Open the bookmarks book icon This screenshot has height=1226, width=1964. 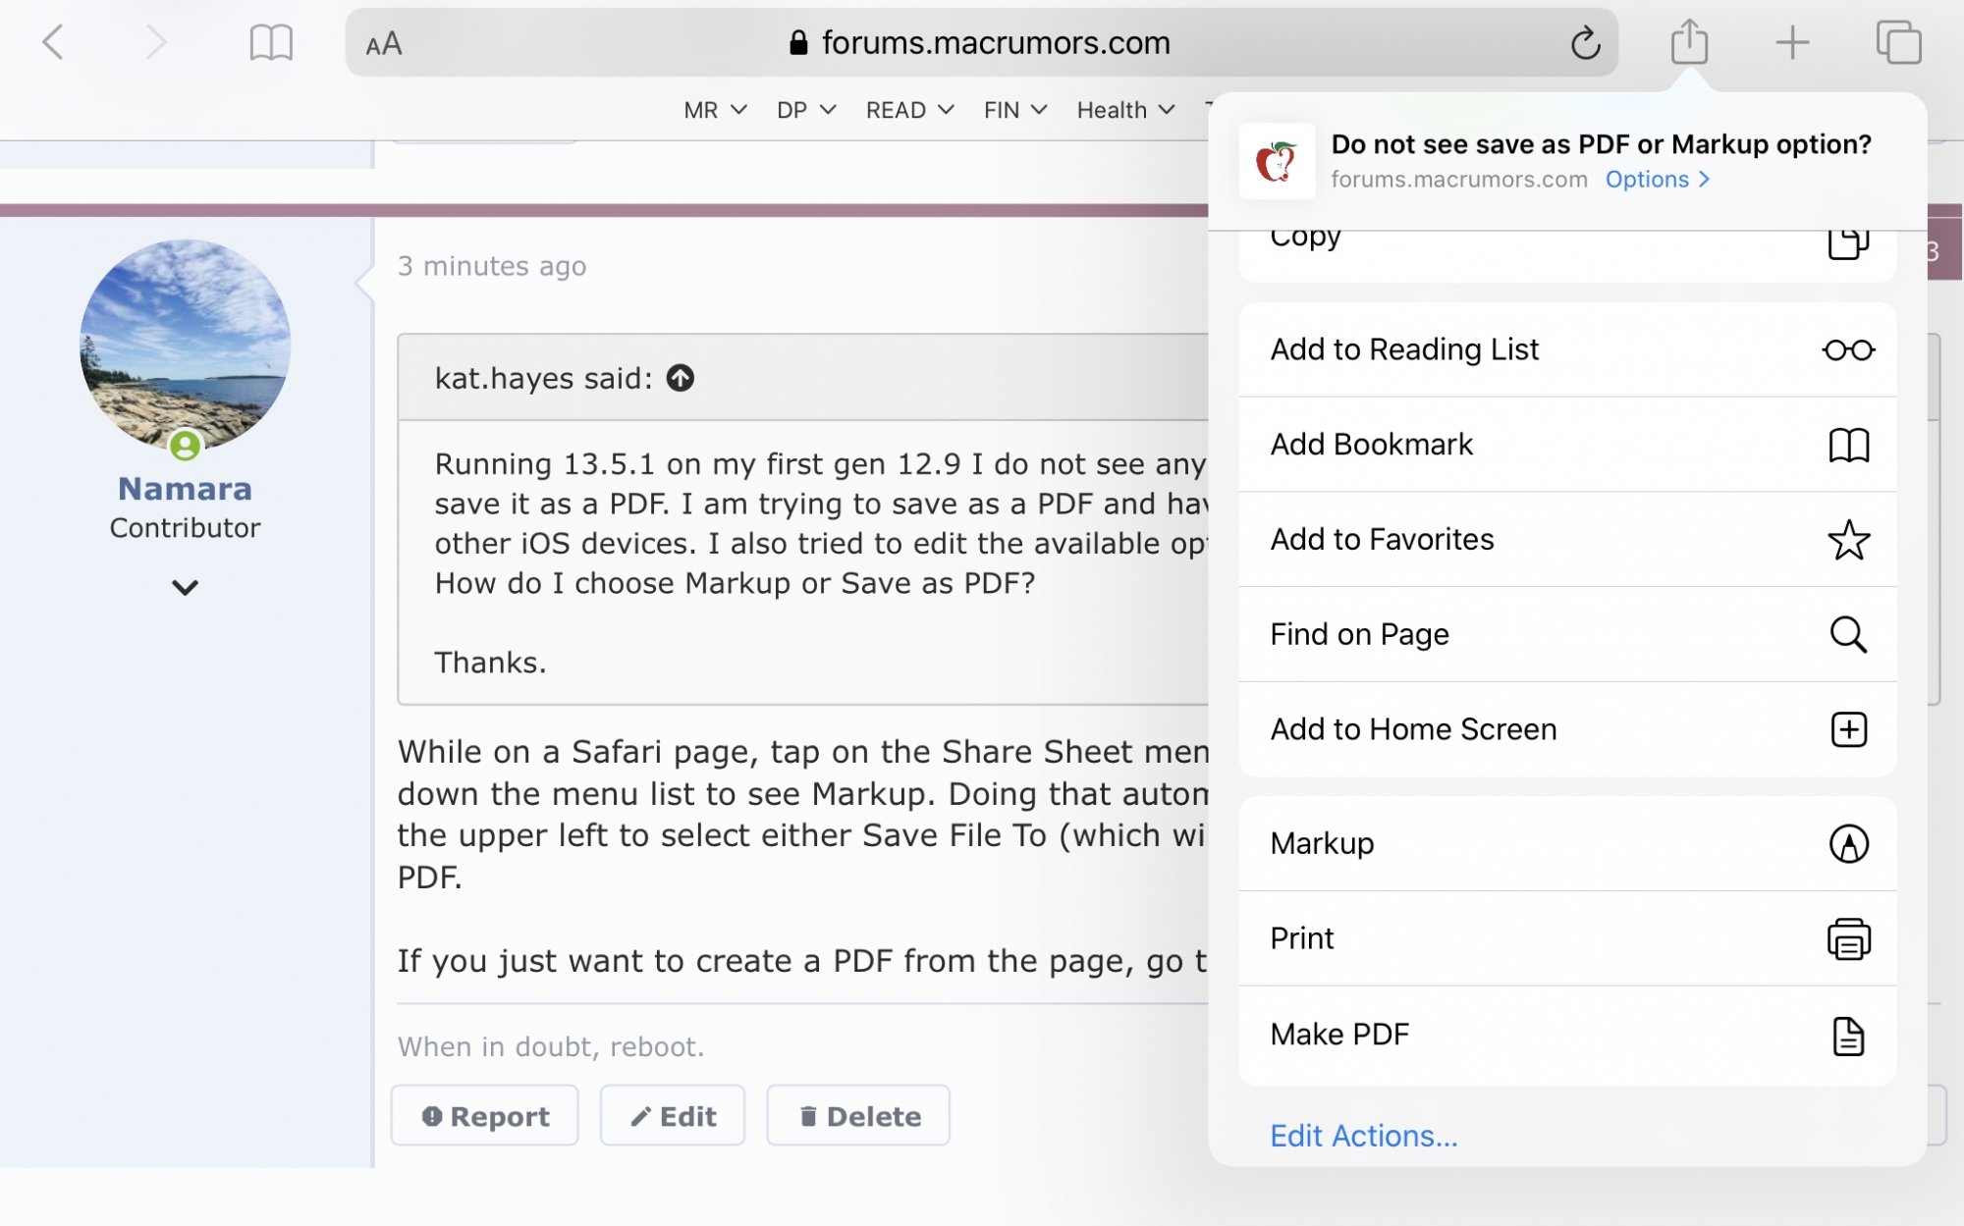tap(271, 43)
